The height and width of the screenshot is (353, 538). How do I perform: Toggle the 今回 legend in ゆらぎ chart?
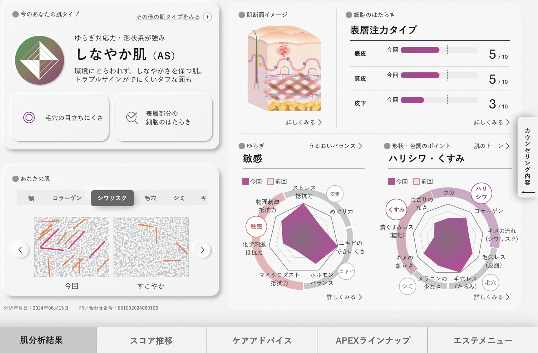pos(252,182)
